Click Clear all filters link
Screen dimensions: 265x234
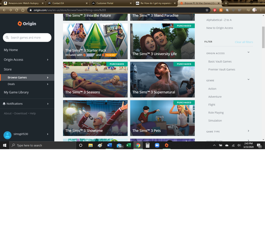(244, 42)
